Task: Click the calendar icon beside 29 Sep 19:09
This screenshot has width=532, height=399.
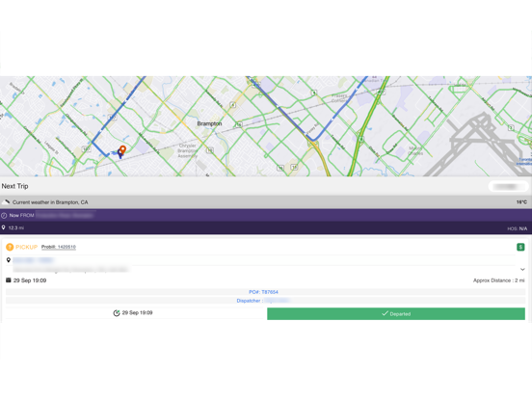Action: point(9,280)
